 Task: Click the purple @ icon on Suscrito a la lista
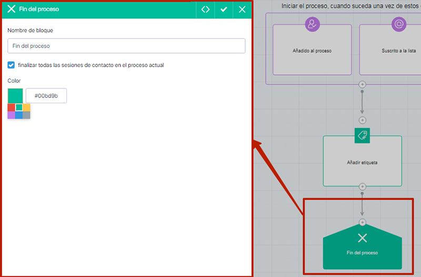pyautogui.click(x=399, y=24)
